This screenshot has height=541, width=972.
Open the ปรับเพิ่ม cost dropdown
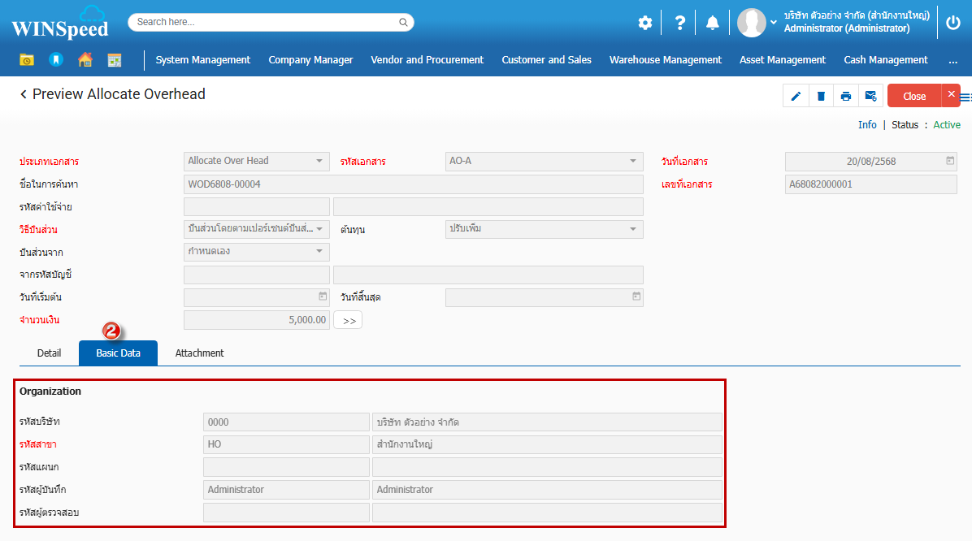(x=633, y=229)
